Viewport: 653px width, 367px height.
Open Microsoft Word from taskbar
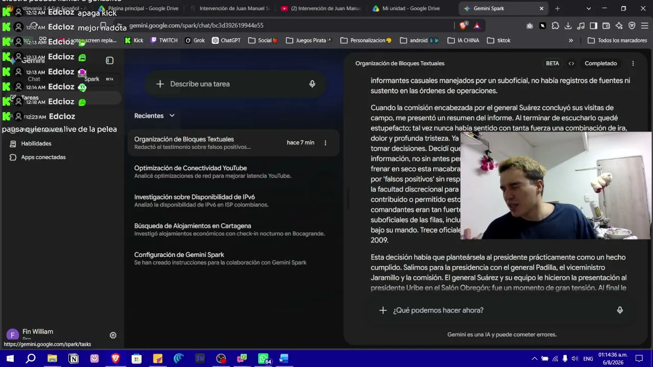[284, 359]
